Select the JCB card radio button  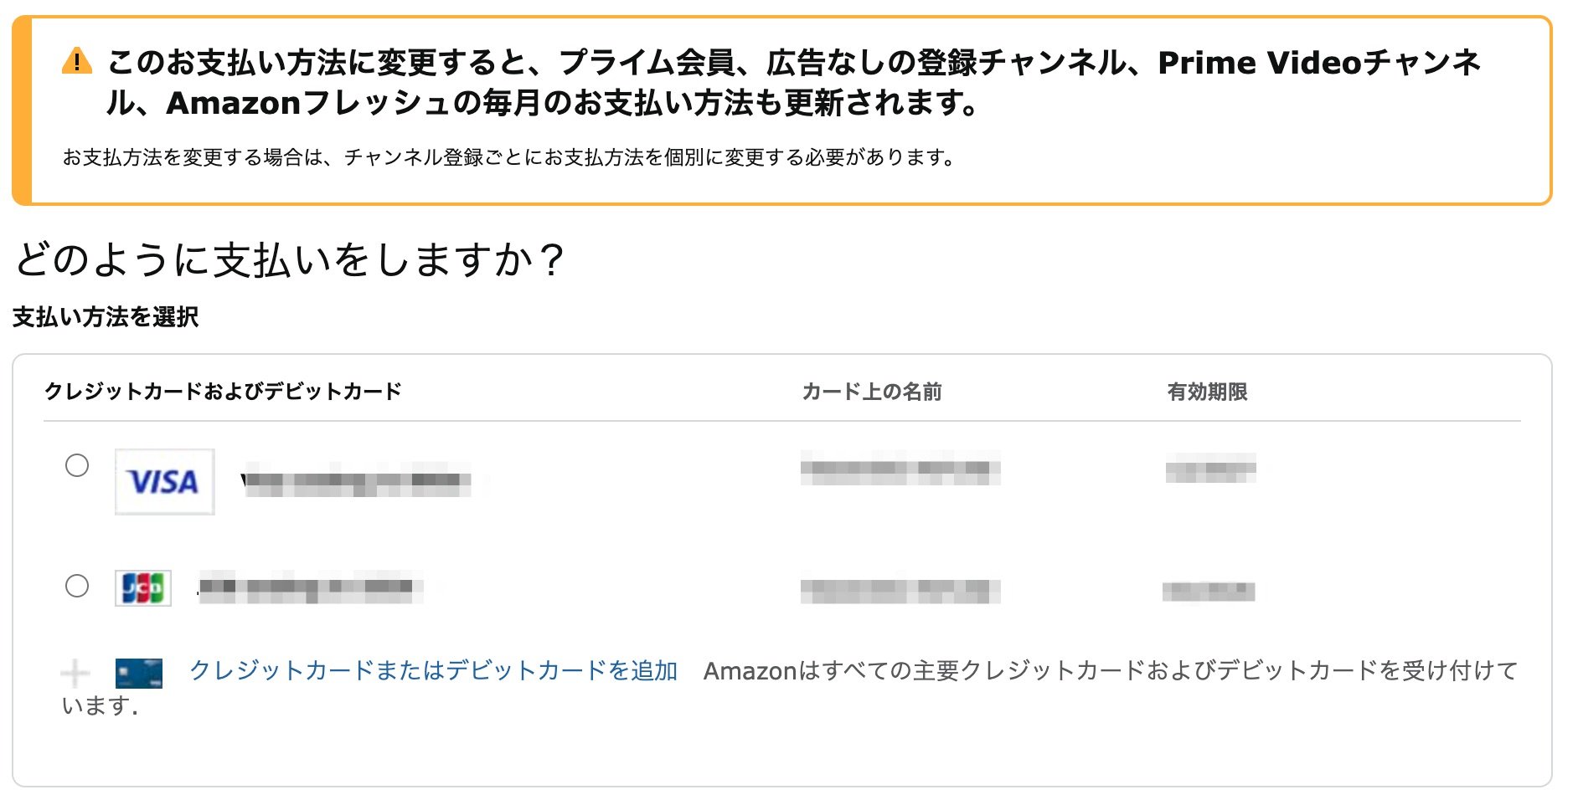pyautogui.click(x=77, y=586)
